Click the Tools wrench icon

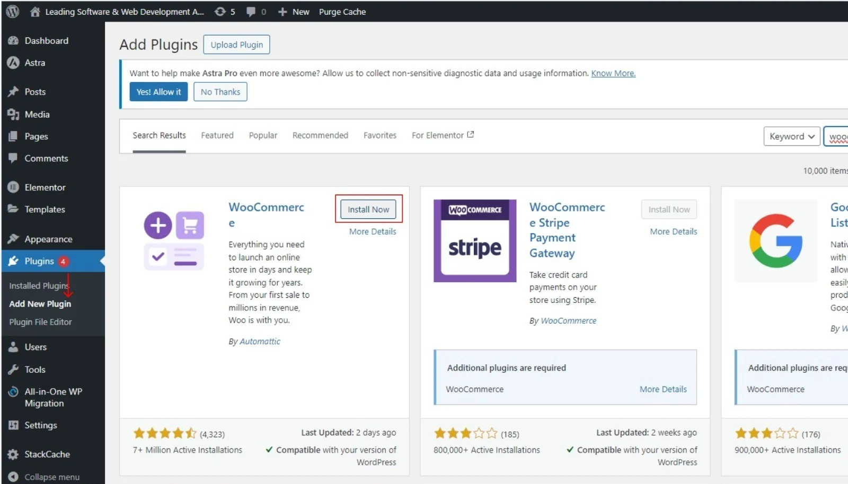[x=13, y=369]
